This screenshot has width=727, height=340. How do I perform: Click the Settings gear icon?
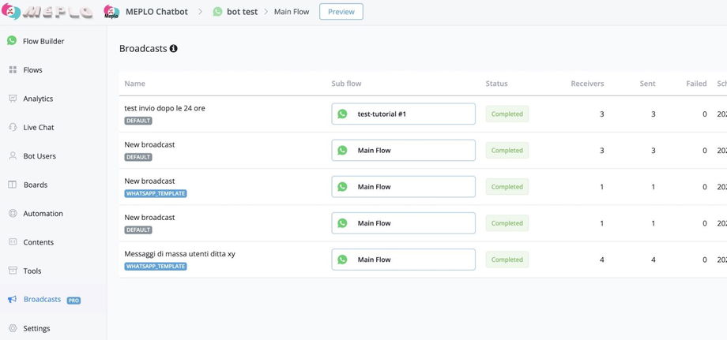point(13,328)
